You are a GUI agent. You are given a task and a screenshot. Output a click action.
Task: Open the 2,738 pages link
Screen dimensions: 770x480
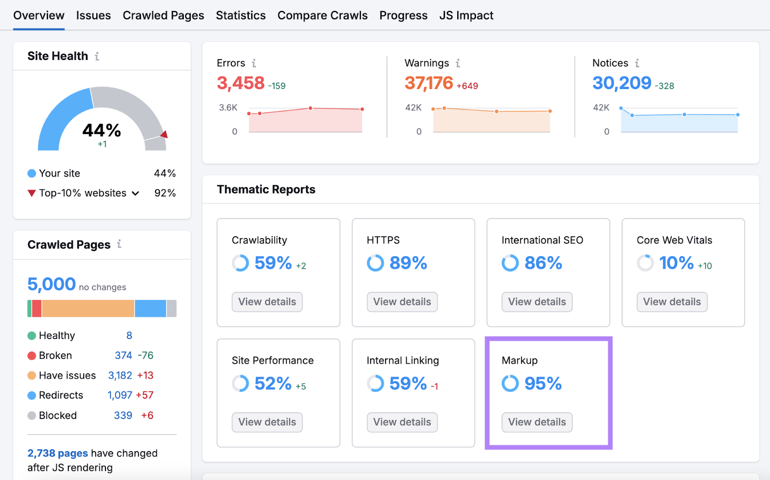[57, 453]
